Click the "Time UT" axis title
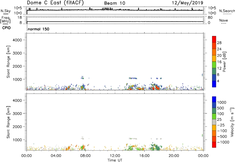This screenshot has width=235, height=162. [x=115, y=160]
